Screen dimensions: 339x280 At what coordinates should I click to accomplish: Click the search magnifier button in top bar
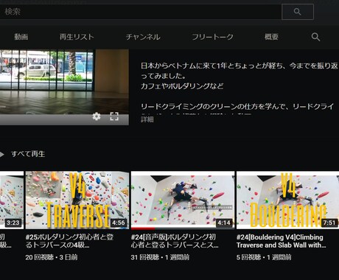tap(298, 12)
